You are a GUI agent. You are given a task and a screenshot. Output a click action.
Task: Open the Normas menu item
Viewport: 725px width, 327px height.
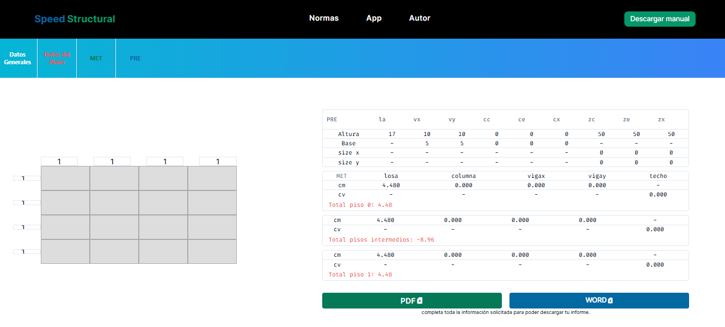pos(324,18)
